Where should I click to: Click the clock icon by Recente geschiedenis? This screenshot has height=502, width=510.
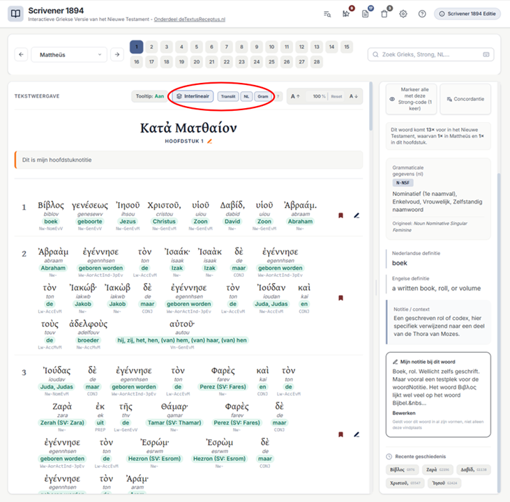coord(389,457)
